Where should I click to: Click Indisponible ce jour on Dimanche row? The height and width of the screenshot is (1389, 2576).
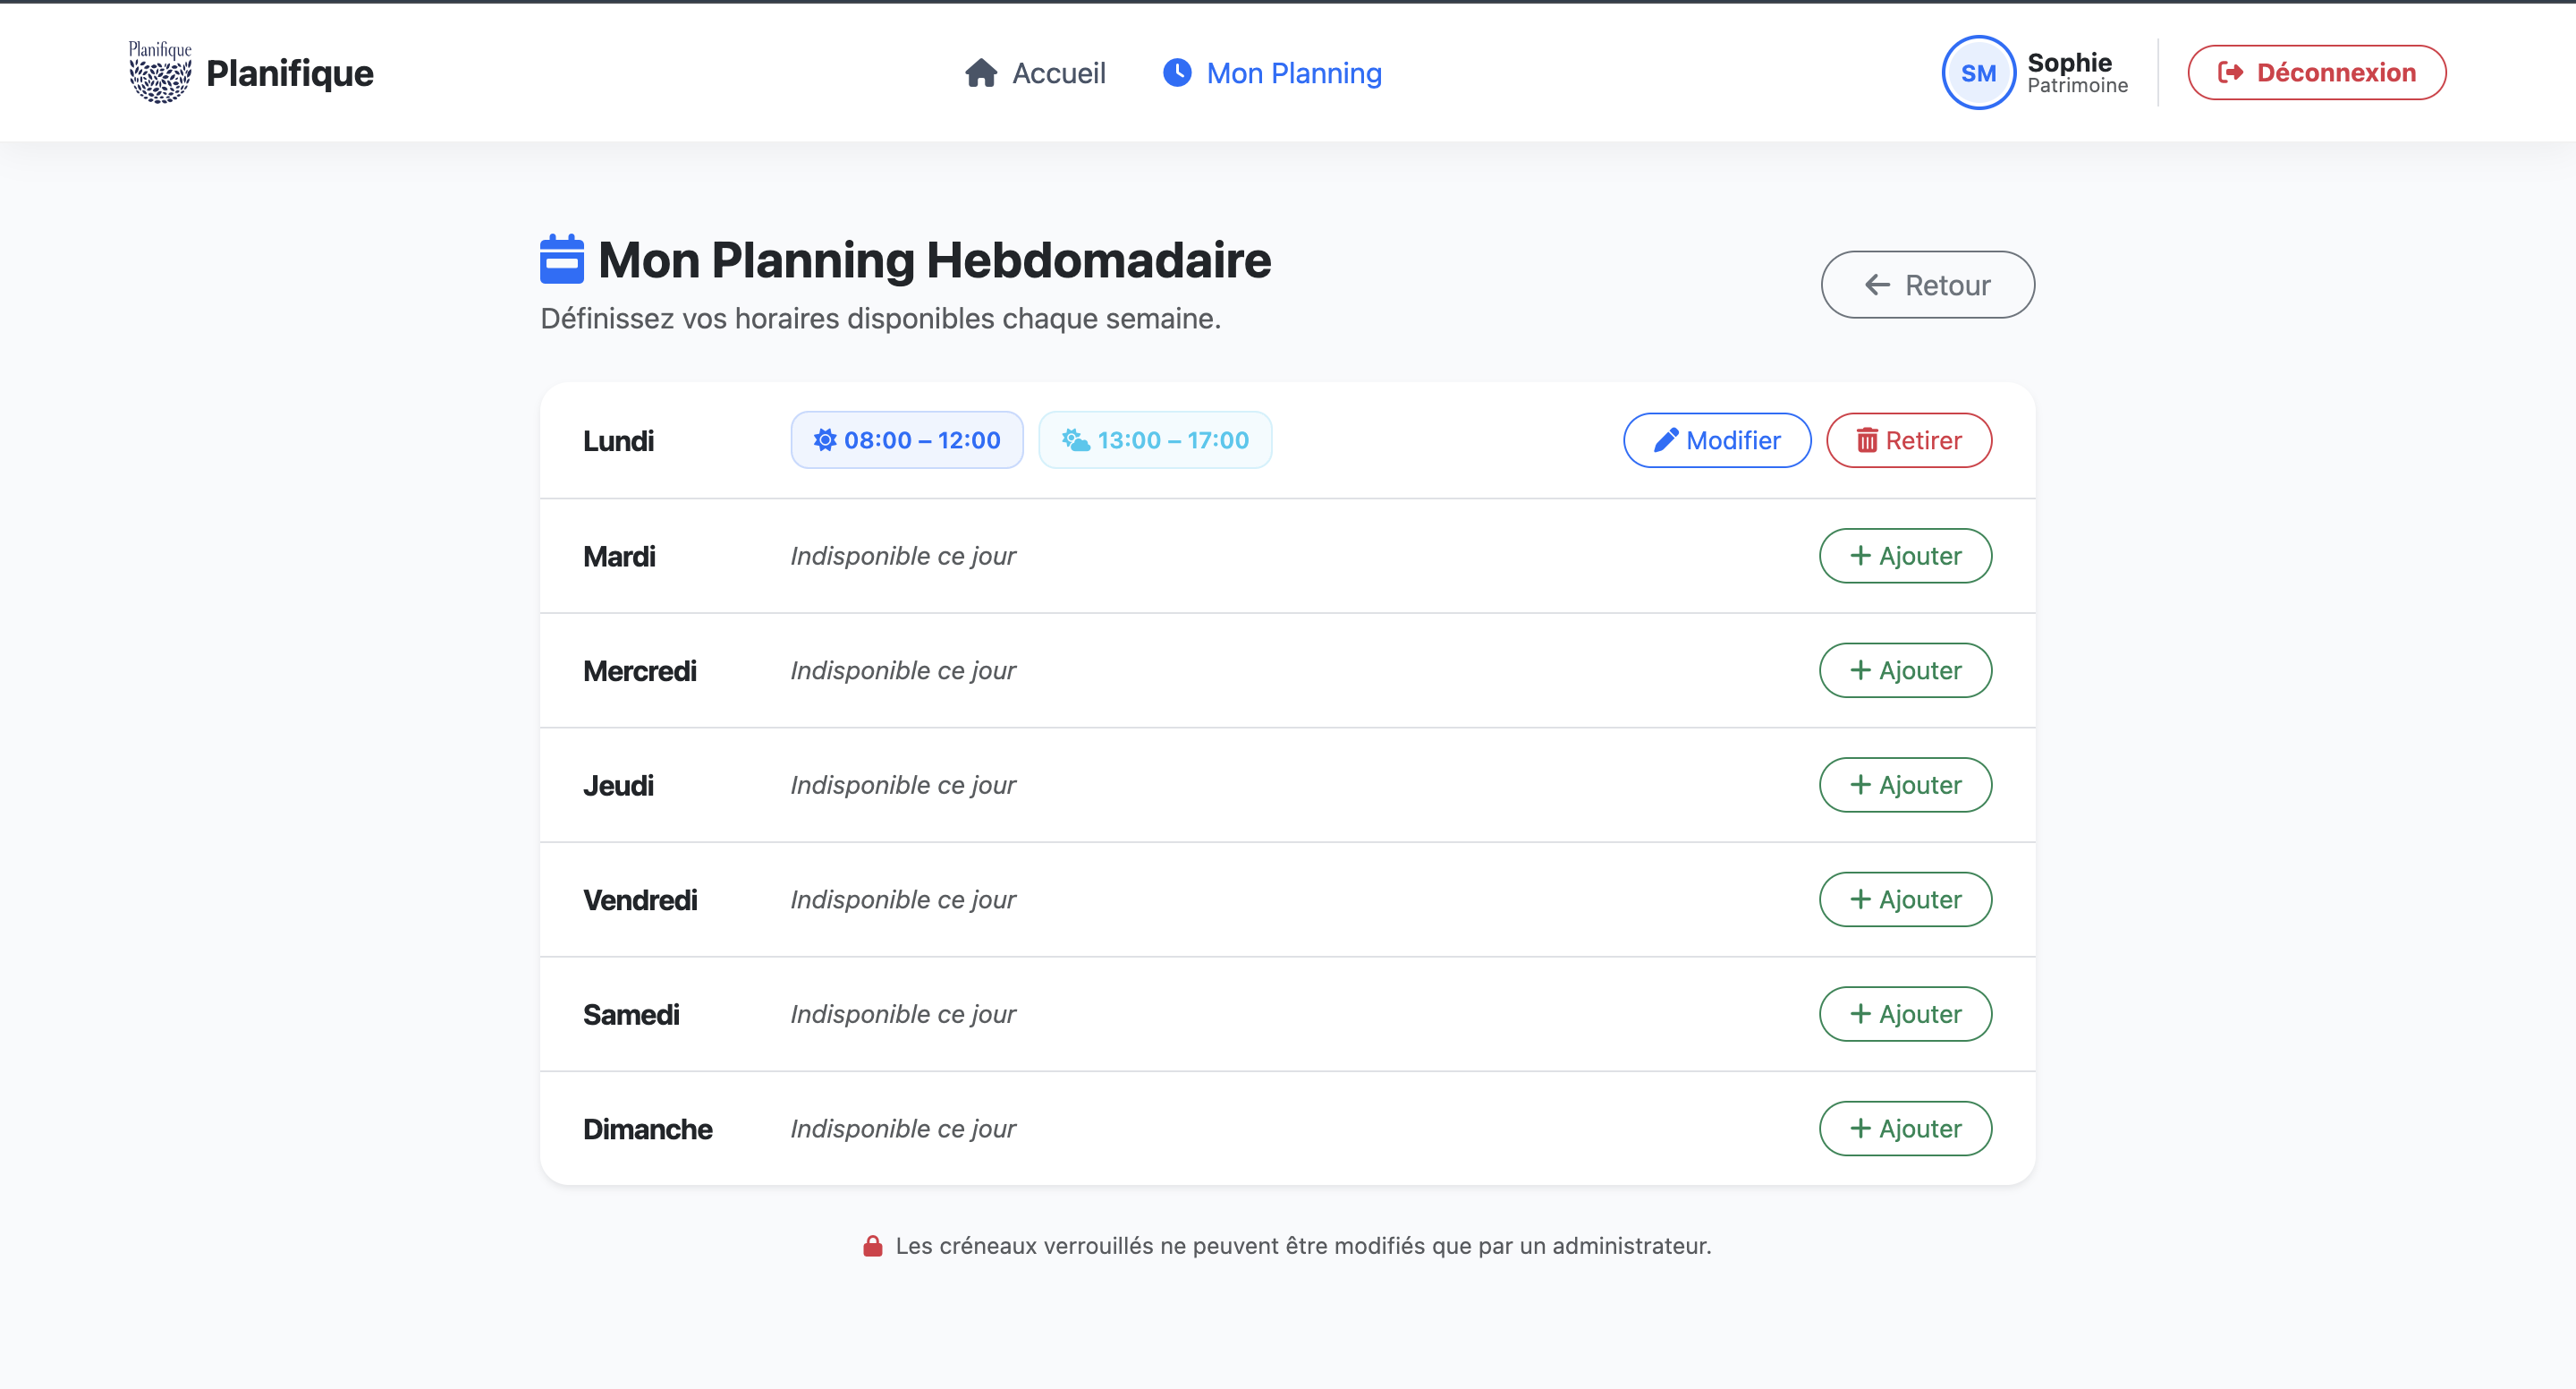coord(903,1129)
